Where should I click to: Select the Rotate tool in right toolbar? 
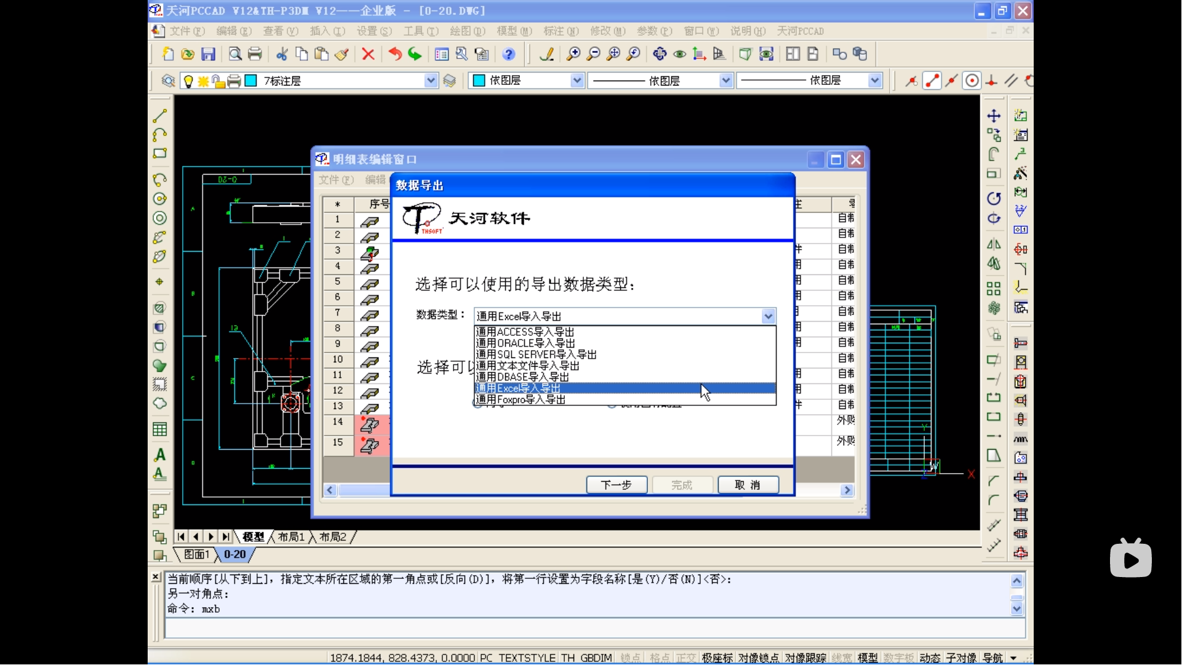coord(994,198)
